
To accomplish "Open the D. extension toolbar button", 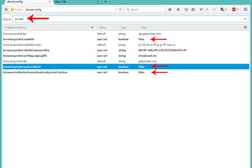I will tap(222, 10).
